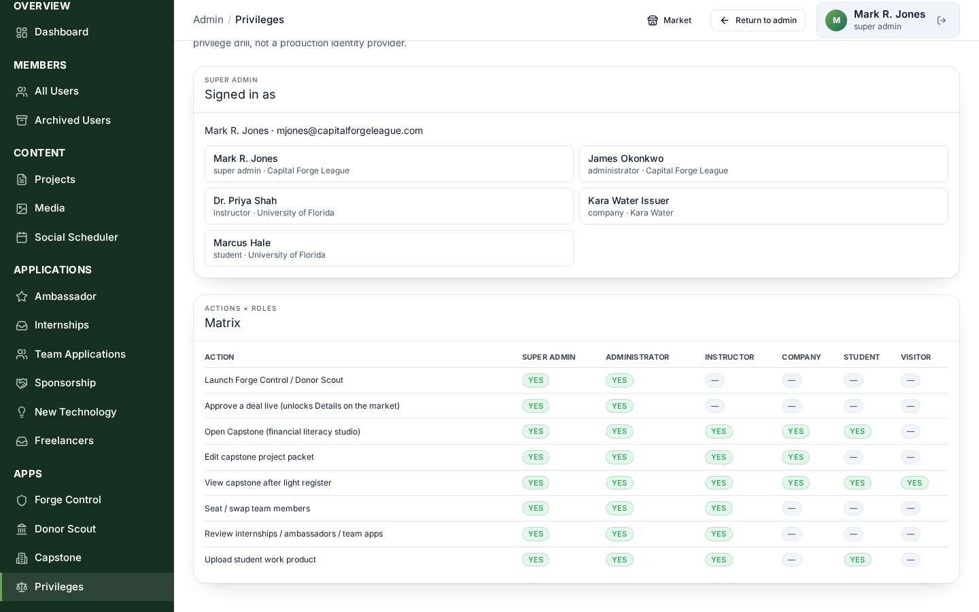Viewport: 979px width, 612px height.
Task: Click the Donor Scout bank icon
Action: 22,529
